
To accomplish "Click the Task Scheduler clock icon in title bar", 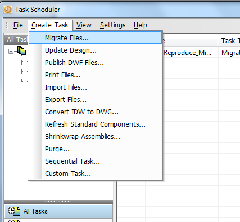I will (8, 10).
